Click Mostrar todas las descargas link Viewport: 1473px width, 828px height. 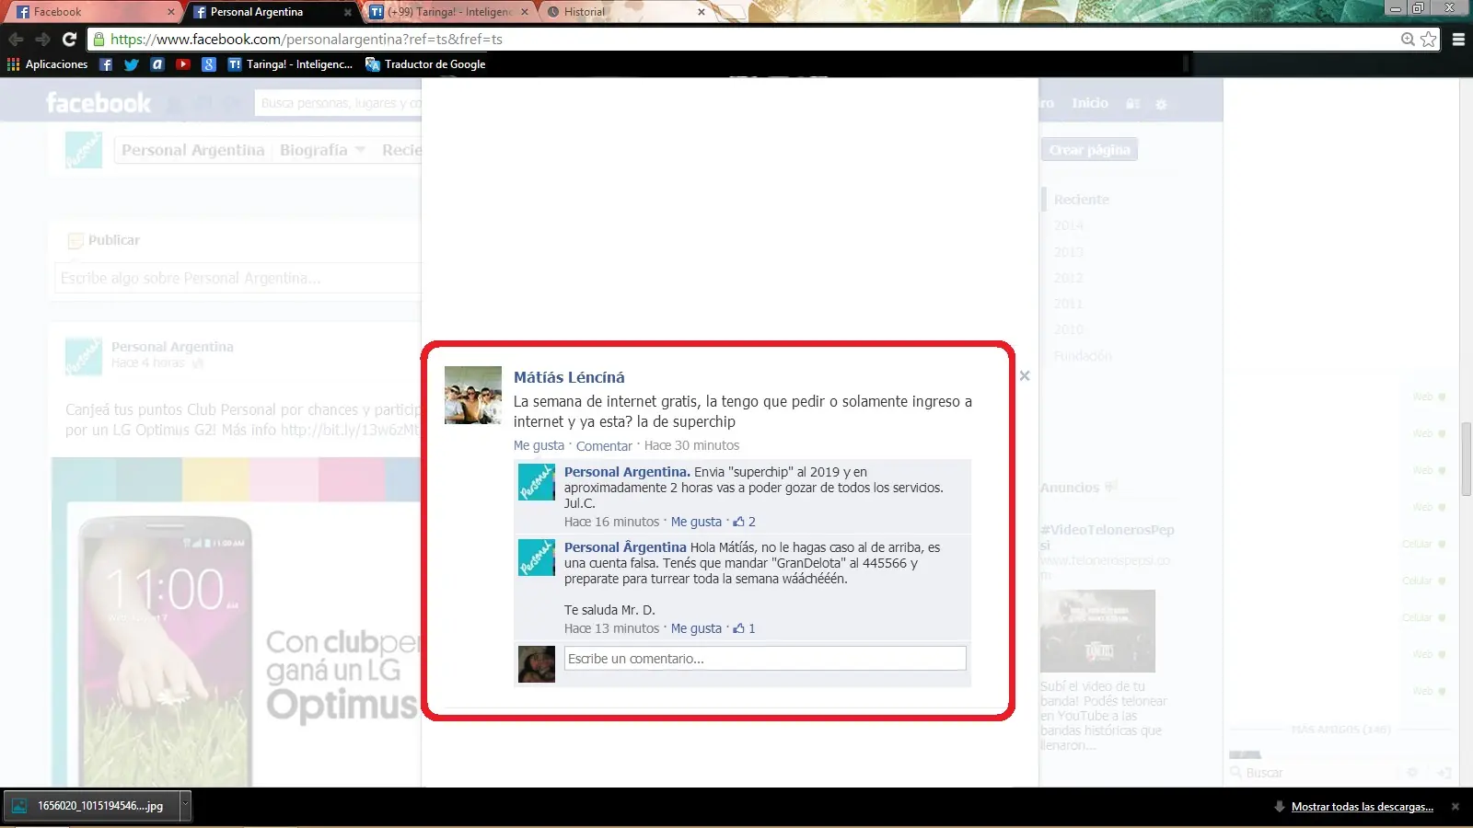click(x=1363, y=807)
